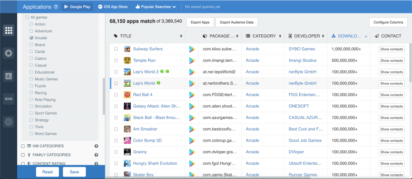412x179 pixels.
Task: Click the filter panel scrollbar
Action: [104, 96]
